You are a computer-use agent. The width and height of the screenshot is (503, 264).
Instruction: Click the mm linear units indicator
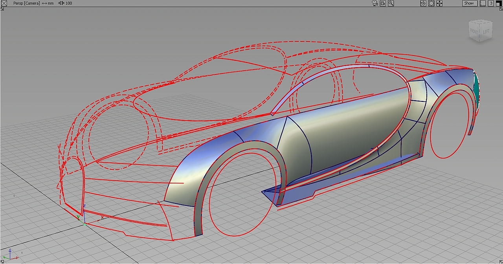tap(48, 3)
